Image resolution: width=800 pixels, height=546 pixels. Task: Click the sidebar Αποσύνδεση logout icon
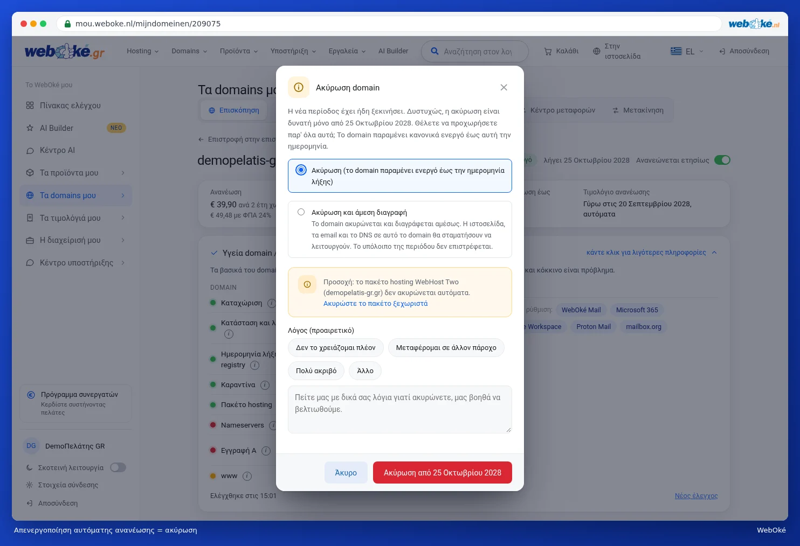click(x=30, y=503)
